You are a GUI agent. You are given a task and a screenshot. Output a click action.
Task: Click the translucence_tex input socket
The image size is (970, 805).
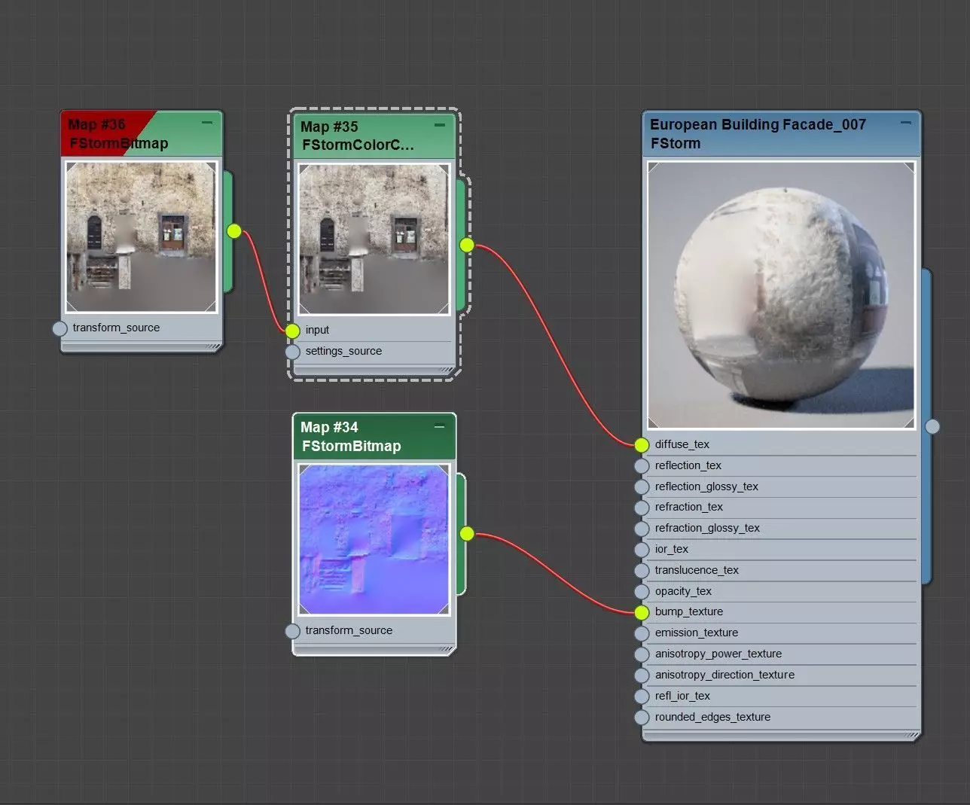642,571
